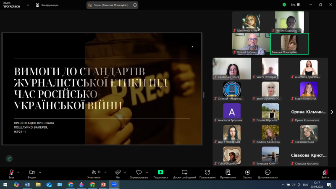Select Кулакова Юлія participant tile

coord(270,155)
